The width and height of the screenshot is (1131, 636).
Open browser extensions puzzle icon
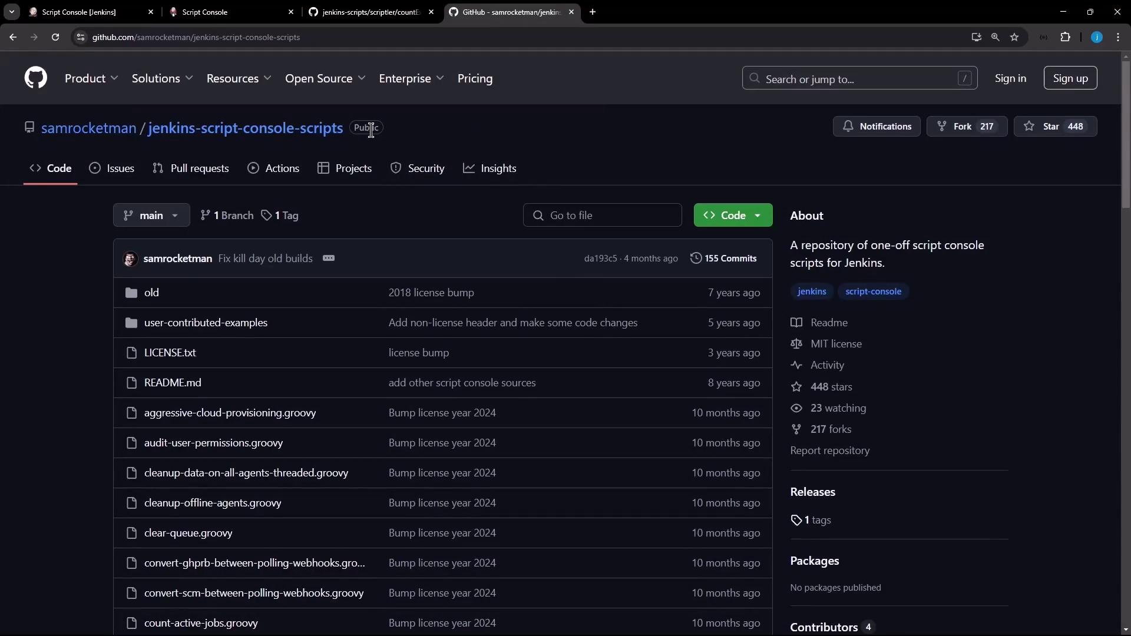[x=1065, y=37]
